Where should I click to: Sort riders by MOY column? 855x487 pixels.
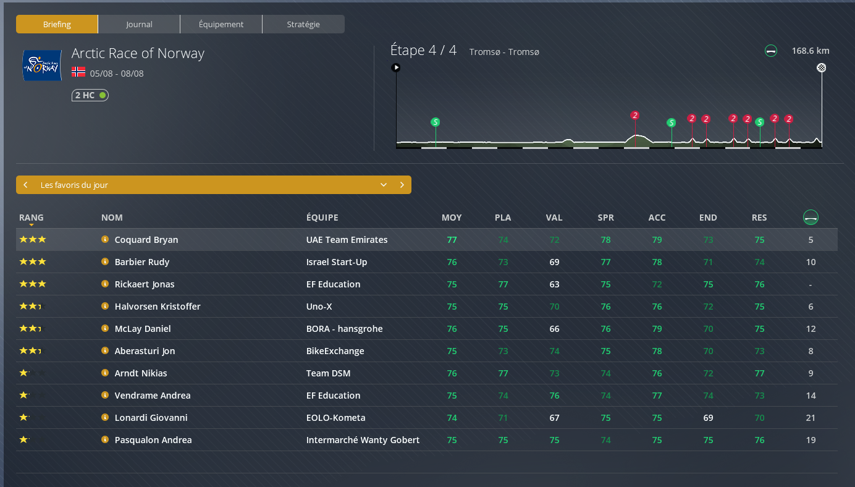pos(452,218)
